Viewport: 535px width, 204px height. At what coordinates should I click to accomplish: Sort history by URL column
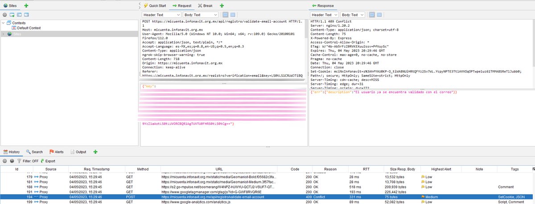point(219,169)
